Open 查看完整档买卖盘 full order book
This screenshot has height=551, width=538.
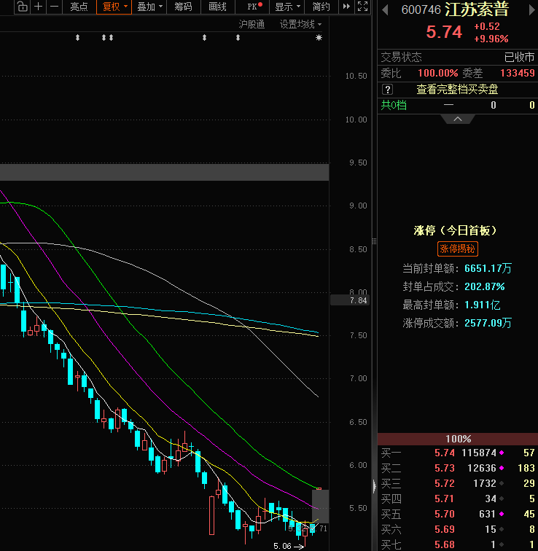[x=457, y=89]
